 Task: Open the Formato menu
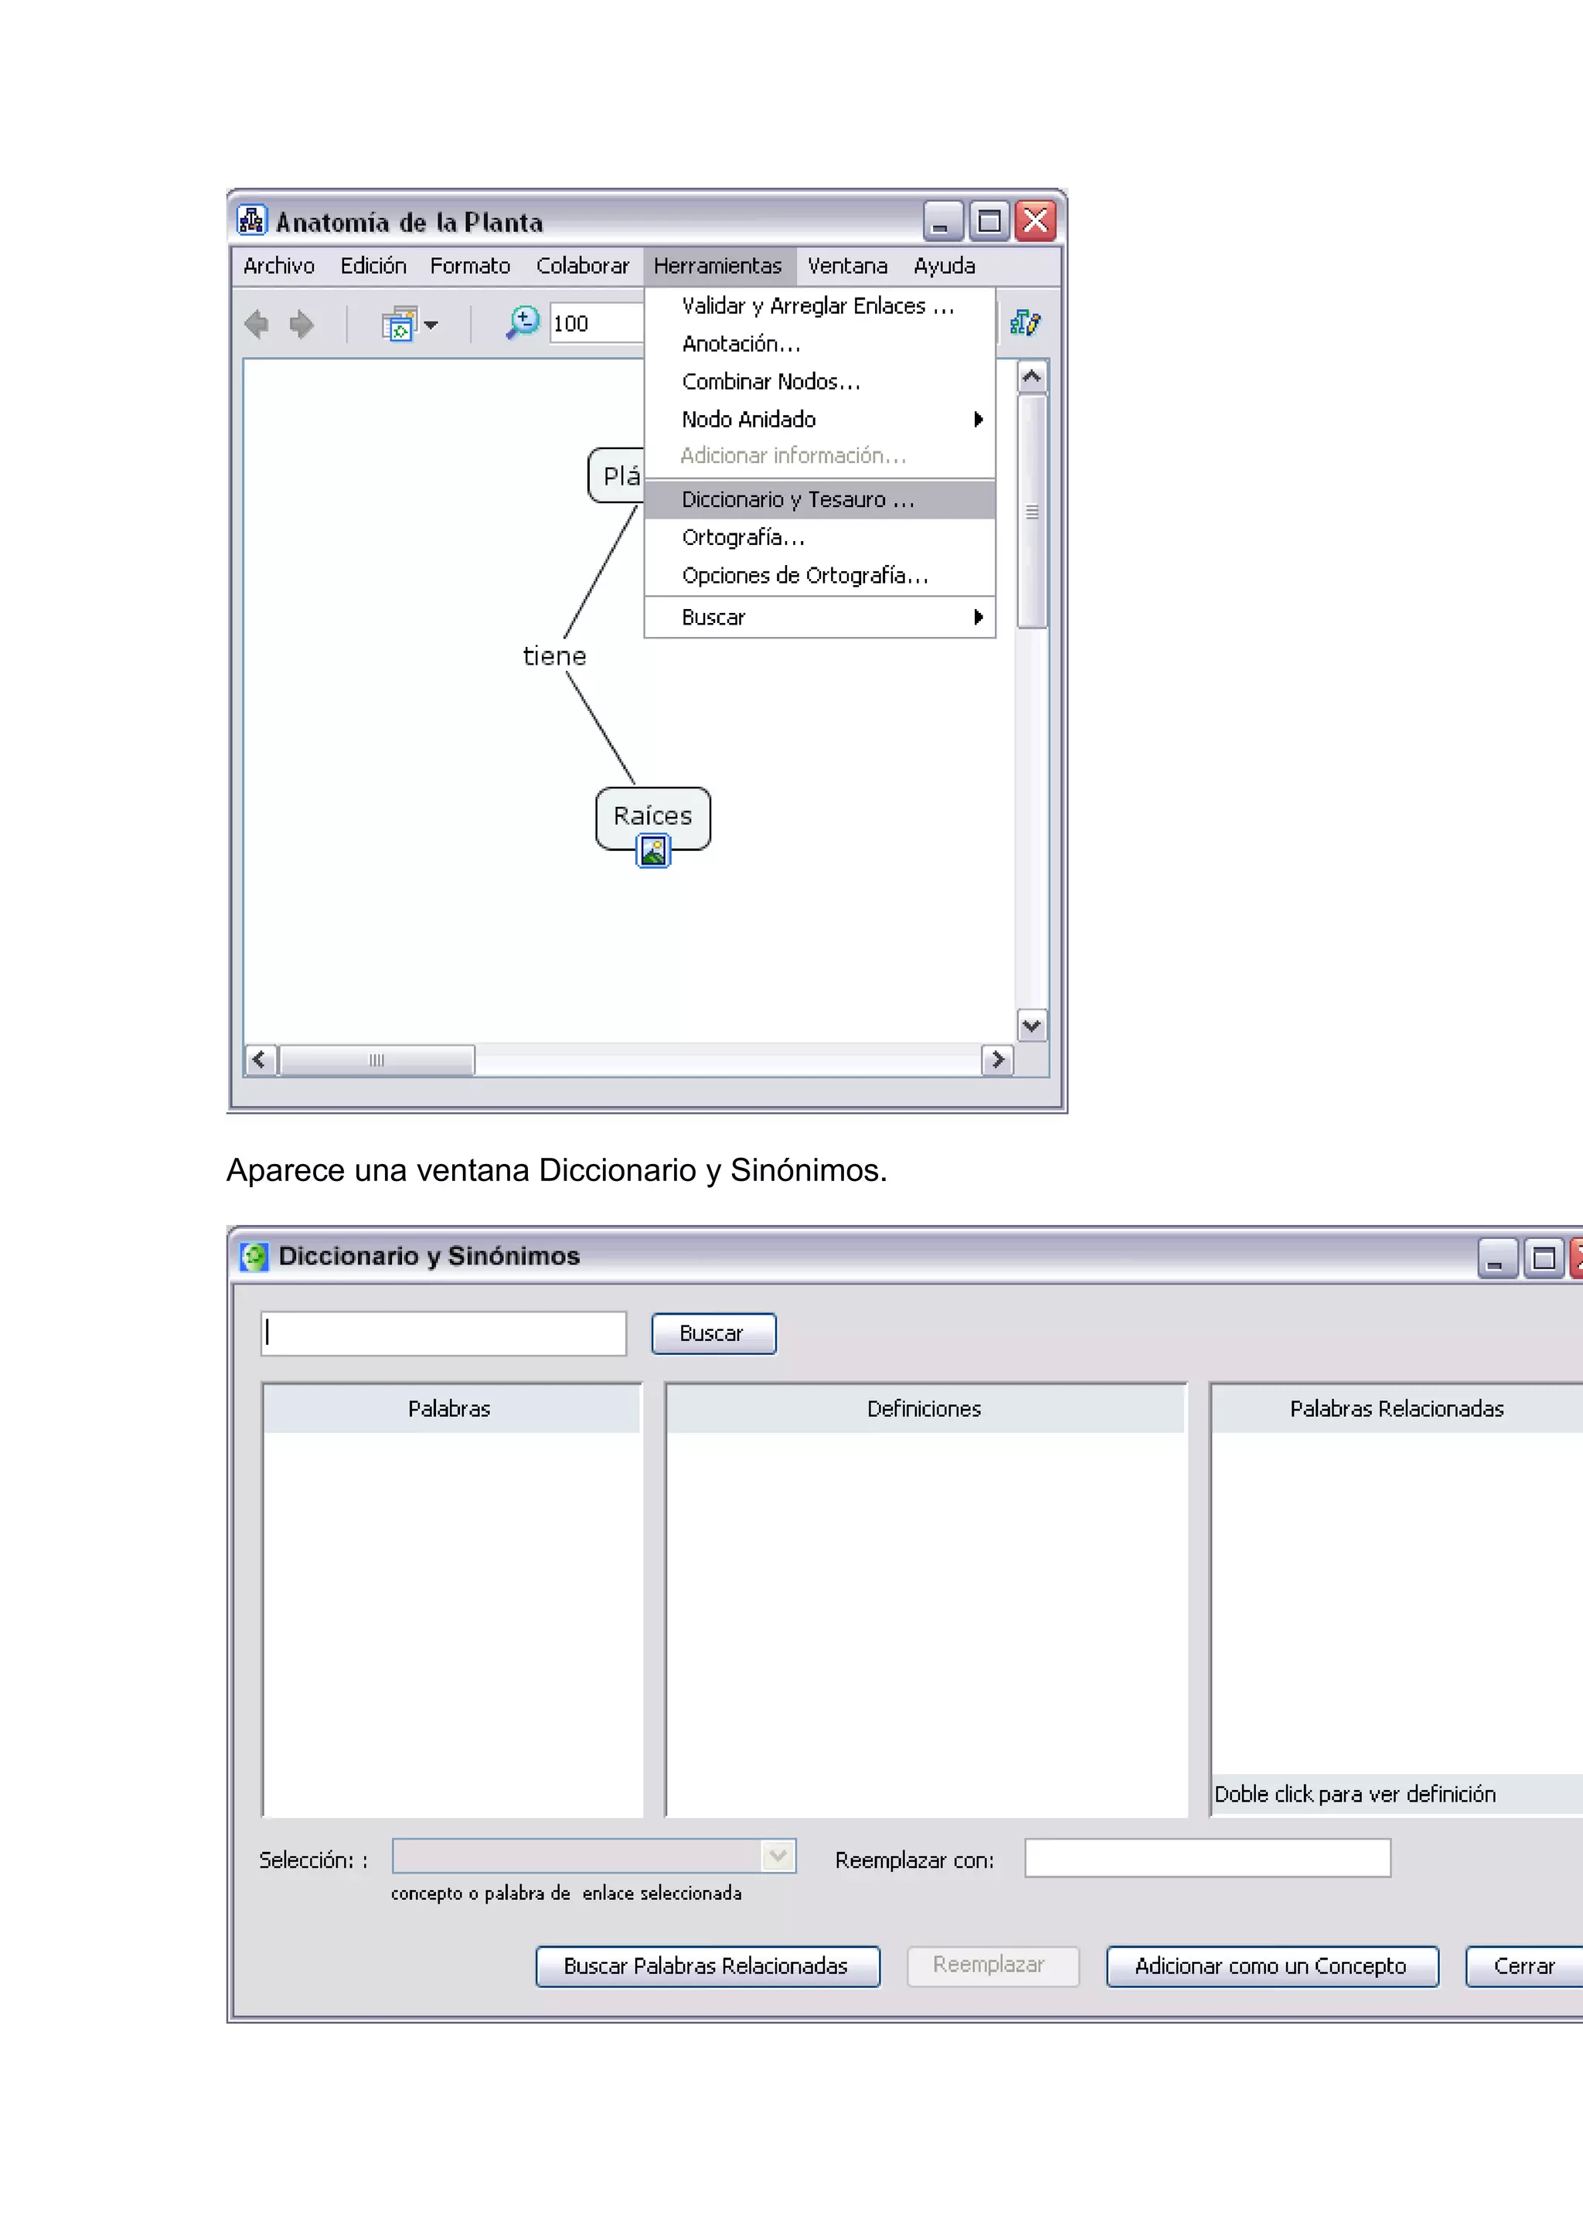point(469,267)
